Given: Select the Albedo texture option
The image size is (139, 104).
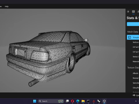Looking at the screenshot, I should click(x=136, y=73).
